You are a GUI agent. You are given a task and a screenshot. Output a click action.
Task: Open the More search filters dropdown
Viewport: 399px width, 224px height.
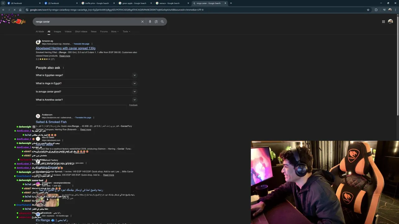115,31
